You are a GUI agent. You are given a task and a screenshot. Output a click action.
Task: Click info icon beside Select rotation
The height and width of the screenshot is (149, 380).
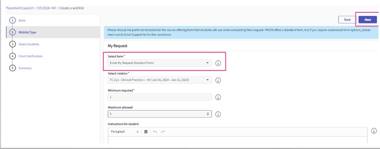(218, 80)
